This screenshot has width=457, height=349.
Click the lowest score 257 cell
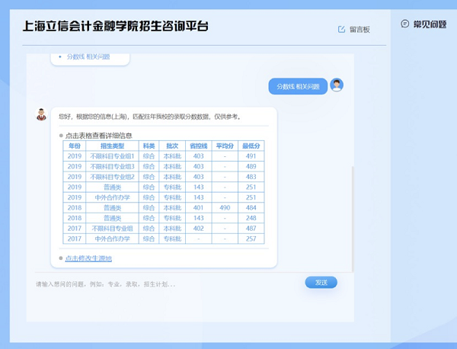[x=251, y=239]
